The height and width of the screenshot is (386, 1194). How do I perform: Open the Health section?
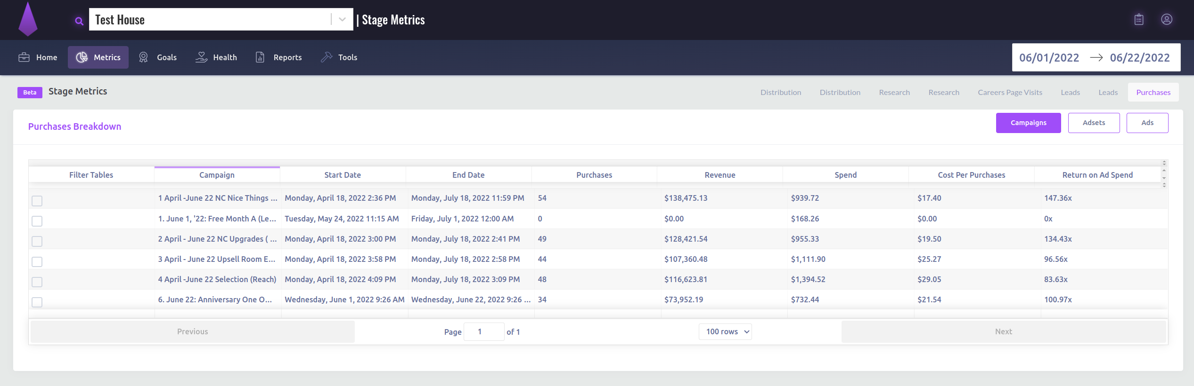point(216,57)
